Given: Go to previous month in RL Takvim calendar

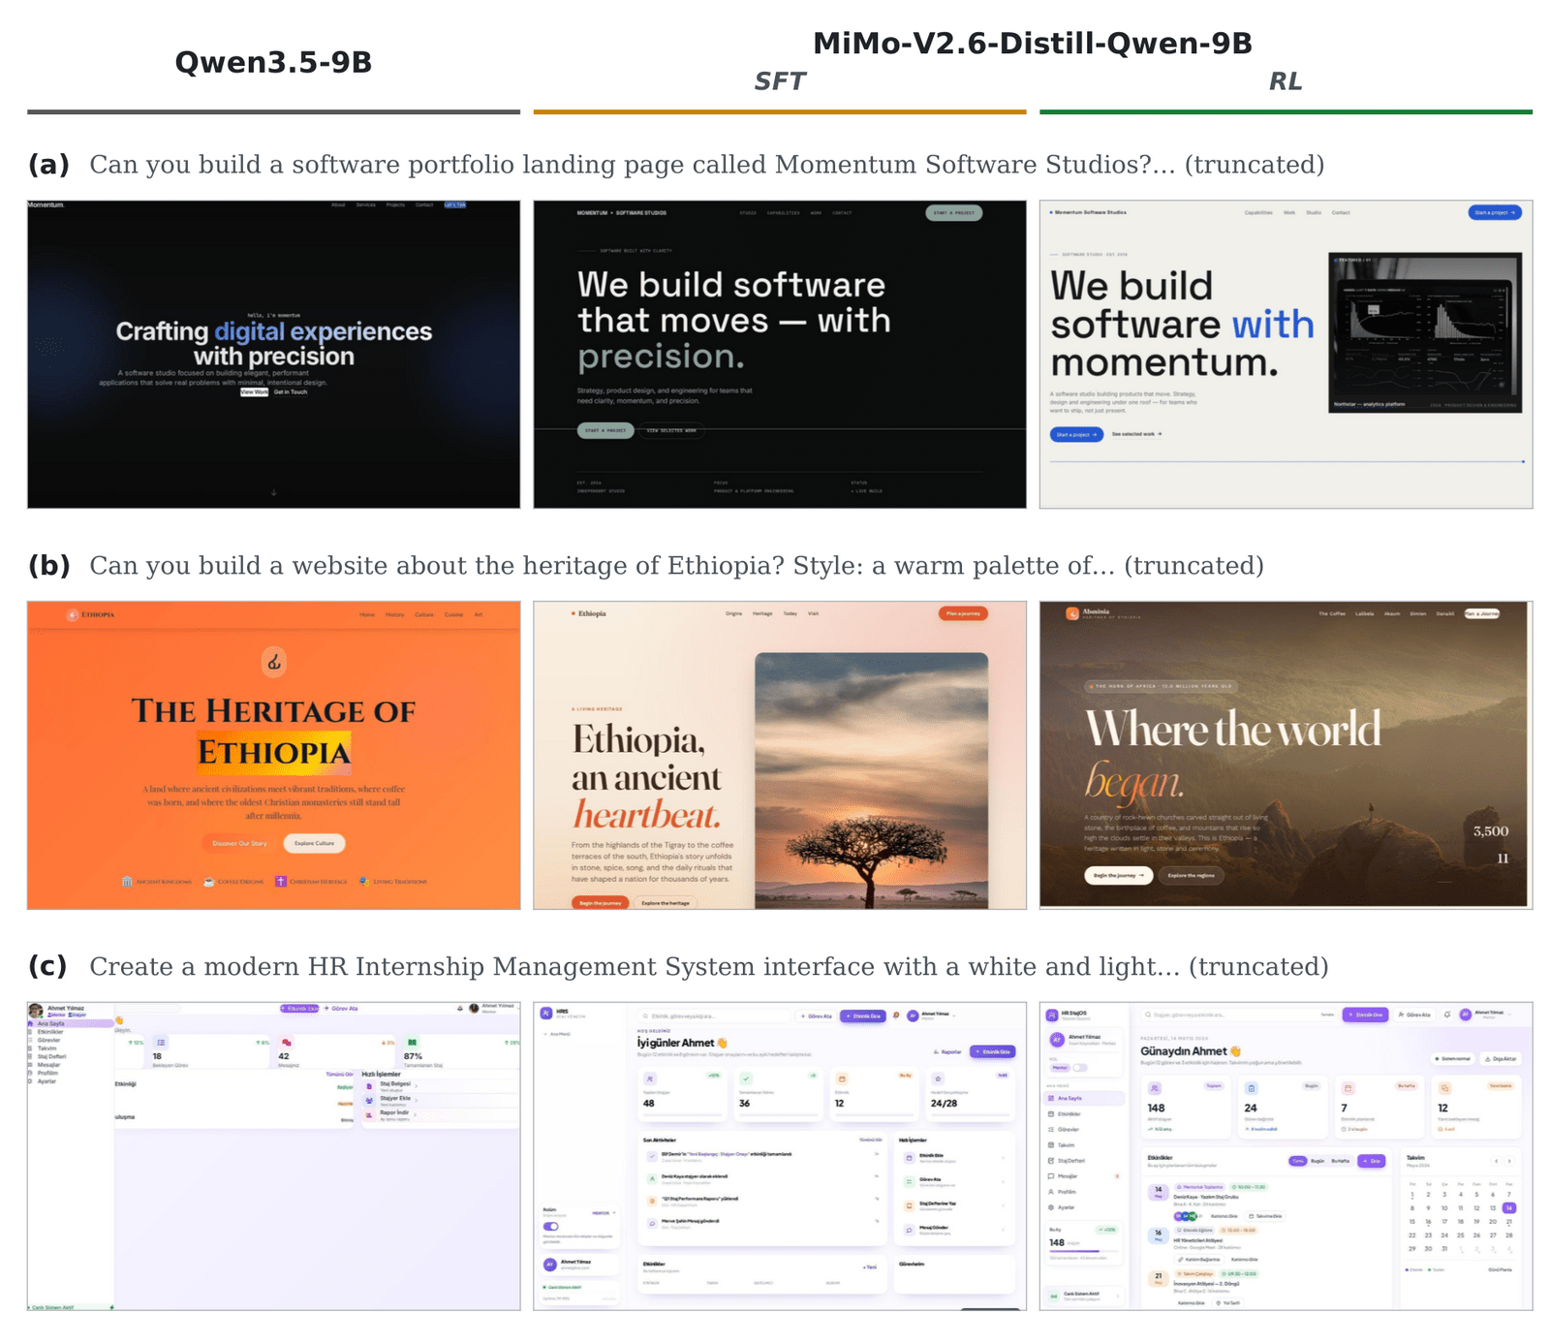Looking at the screenshot, I should 1496,1161.
